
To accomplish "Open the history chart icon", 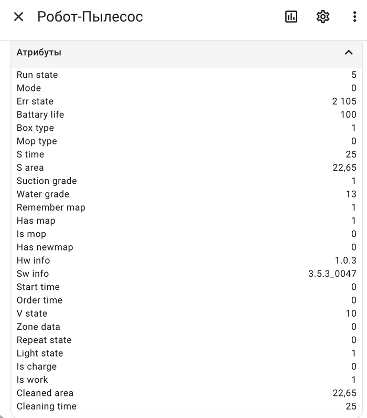I will (291, 17).
